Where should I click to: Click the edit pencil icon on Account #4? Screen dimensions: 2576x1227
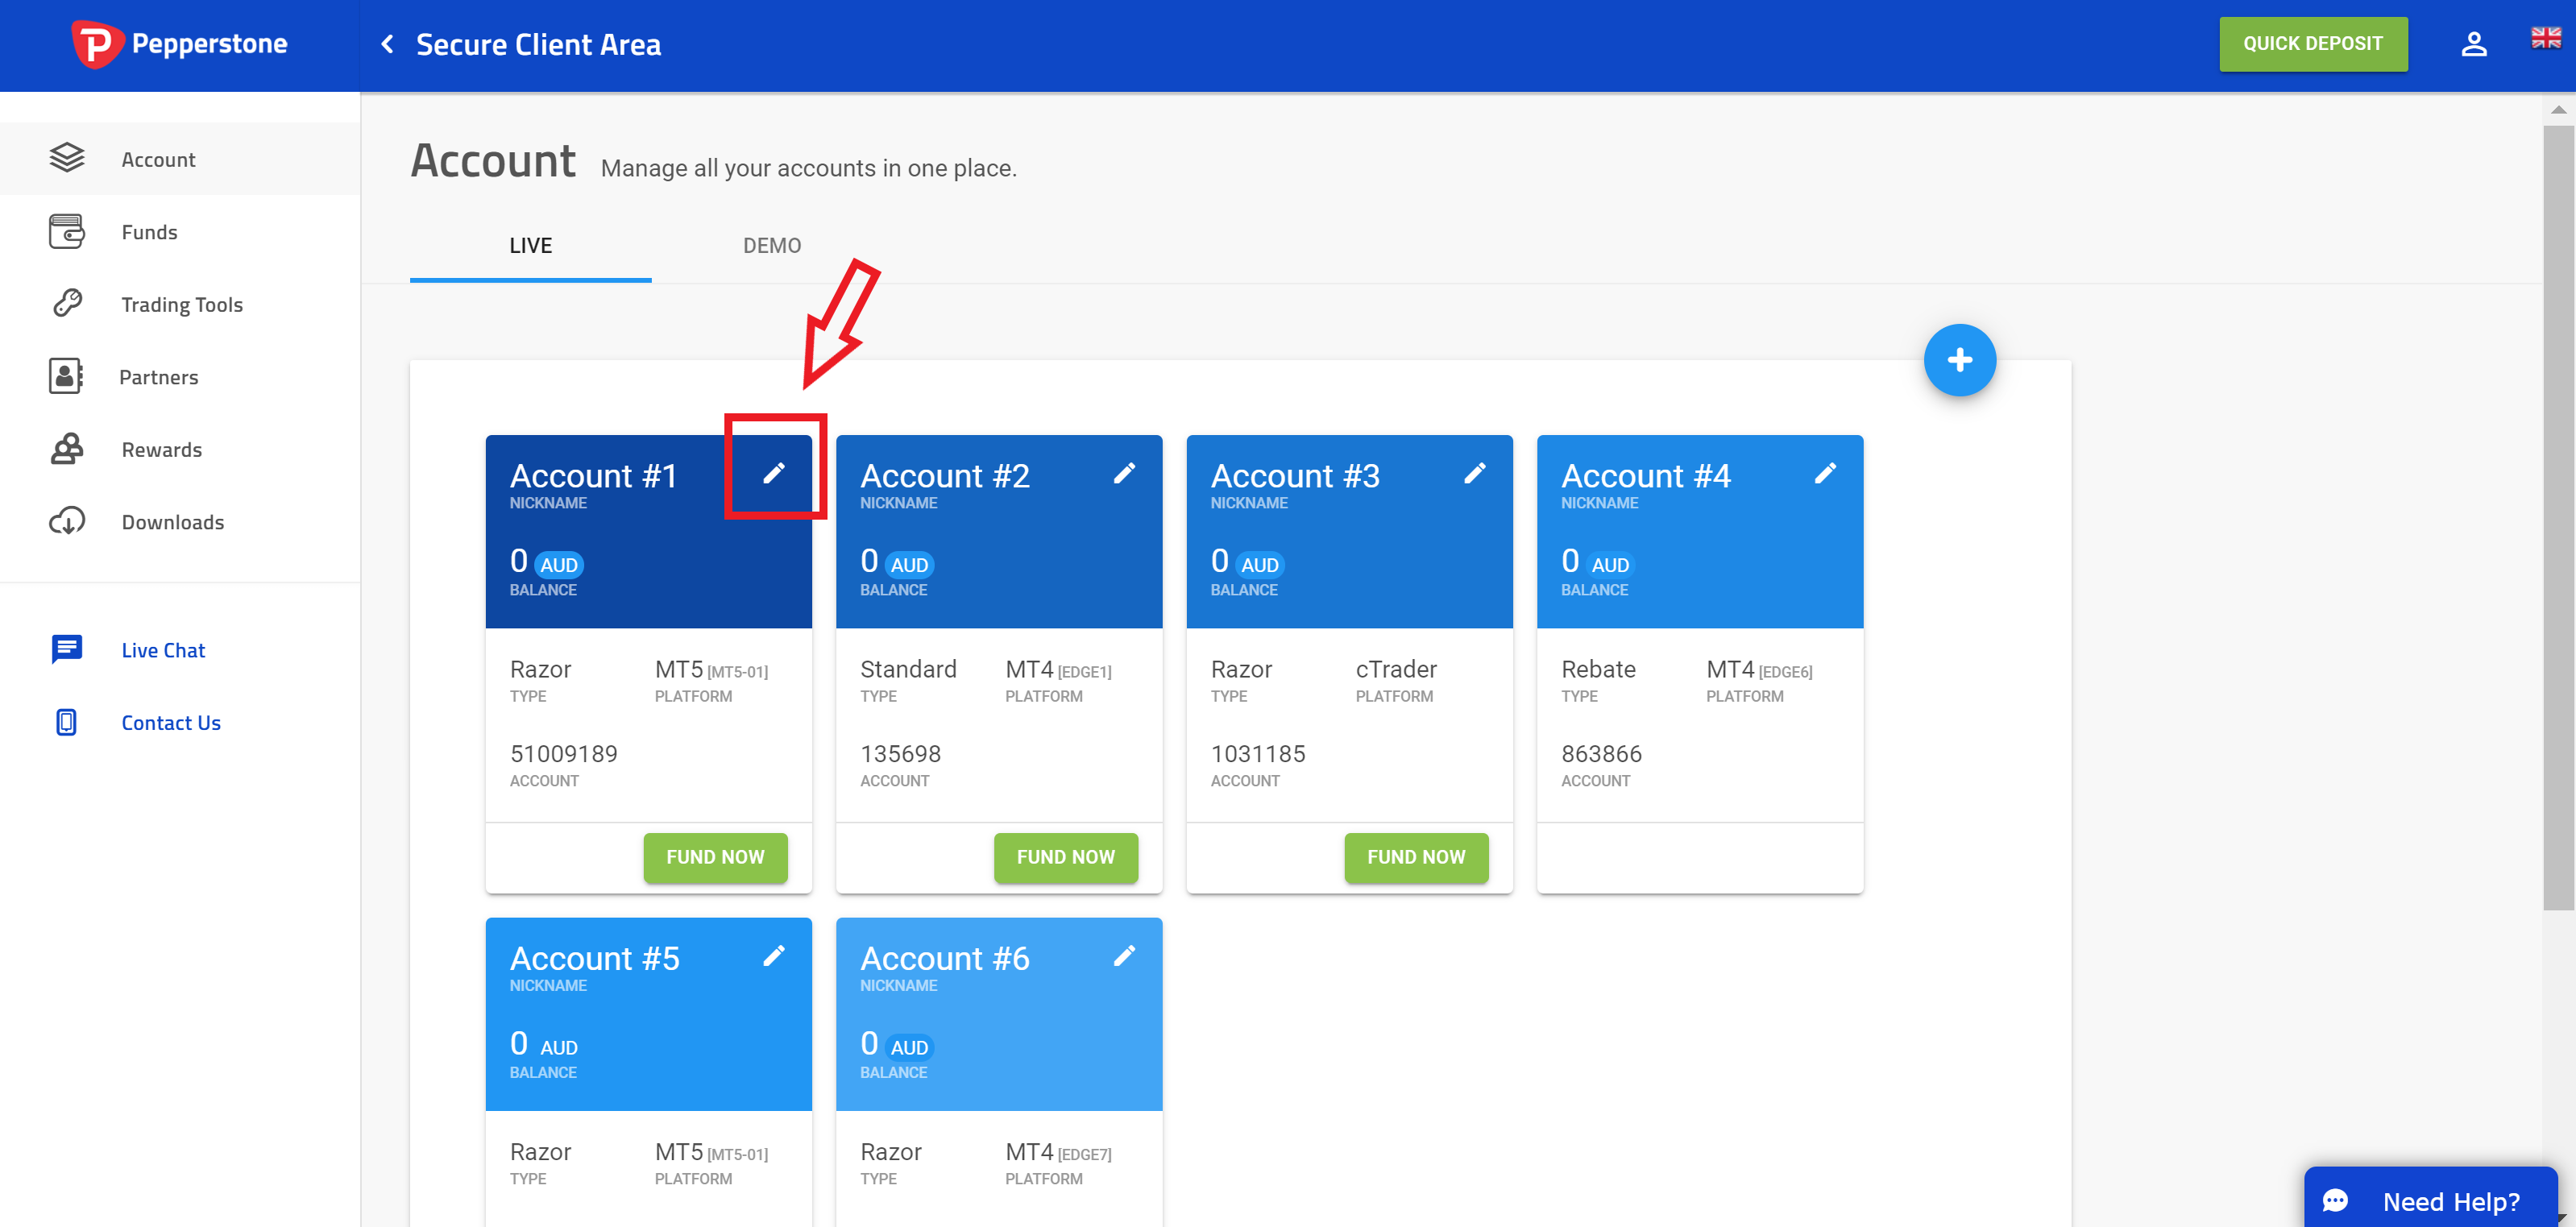click(x=1825, y=475)
